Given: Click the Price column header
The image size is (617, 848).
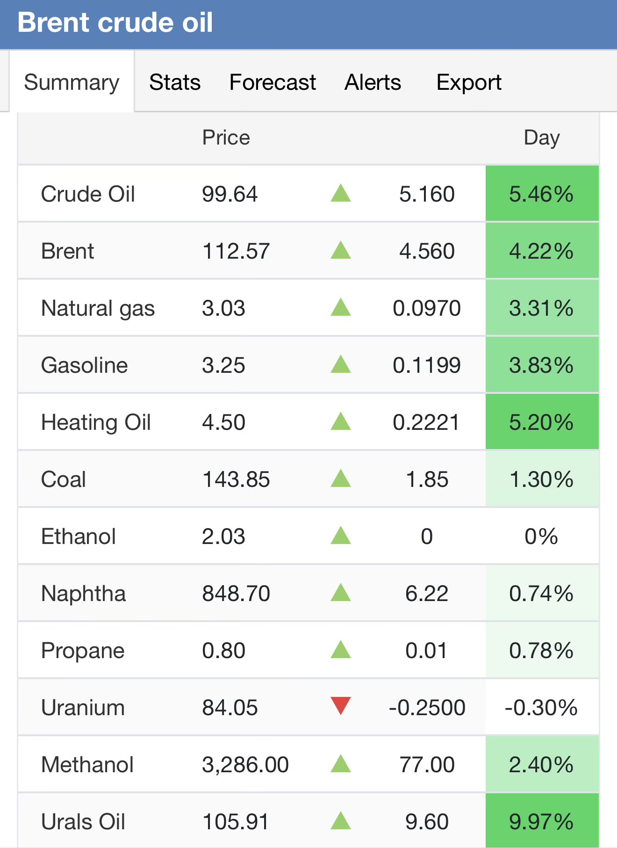Looking at the screenshot, I should click(226, 138).
